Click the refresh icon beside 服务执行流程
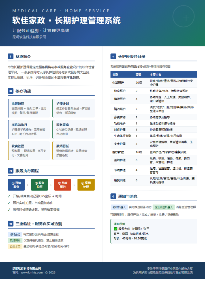 click(10, 171)
